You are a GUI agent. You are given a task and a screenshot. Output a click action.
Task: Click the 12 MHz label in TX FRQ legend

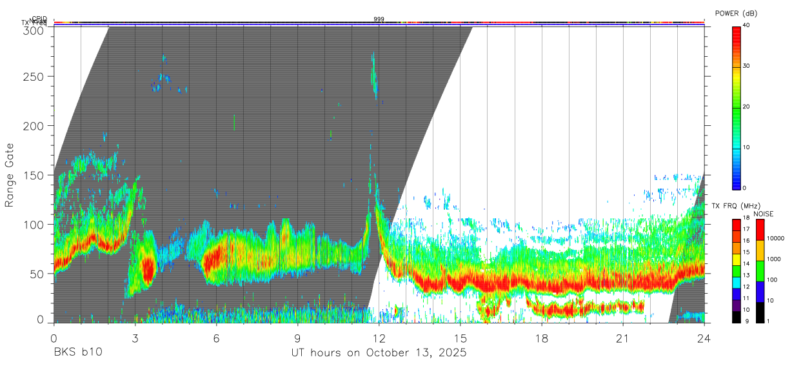[746, 287]
